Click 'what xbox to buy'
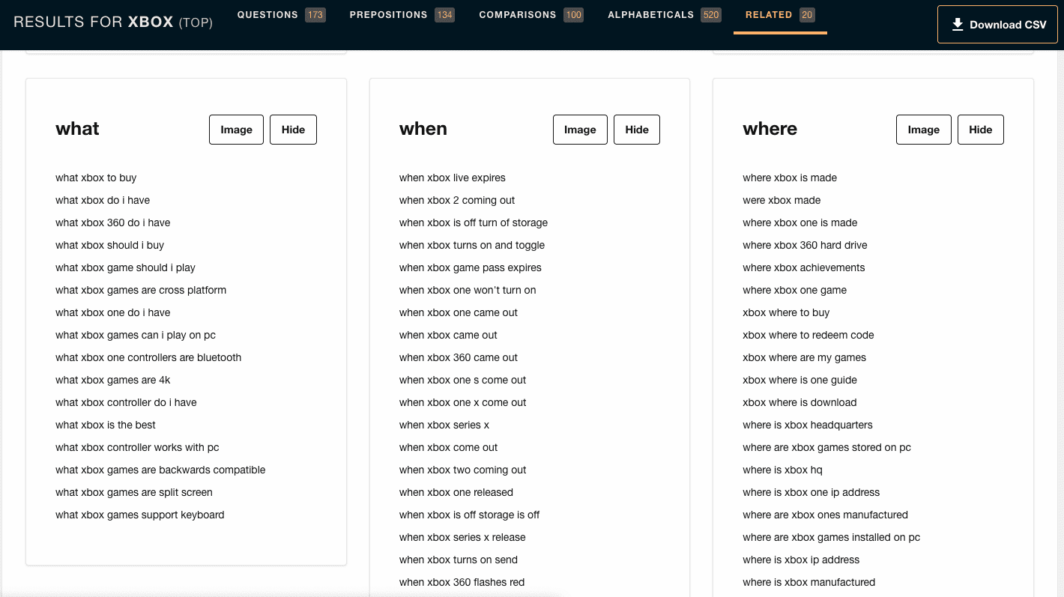This screenshot has height=597, width=1064. point(96,178)
